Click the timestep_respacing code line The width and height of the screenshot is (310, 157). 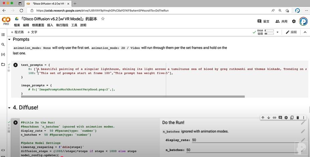point(53,147)
